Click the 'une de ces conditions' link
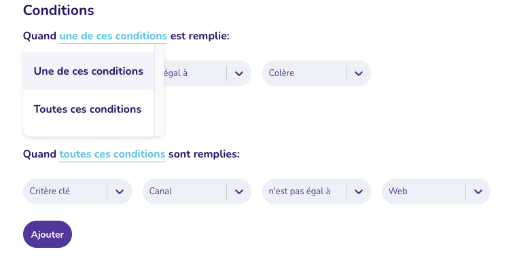This screenshot has width=515, height=258. click(x=113, y=36)
